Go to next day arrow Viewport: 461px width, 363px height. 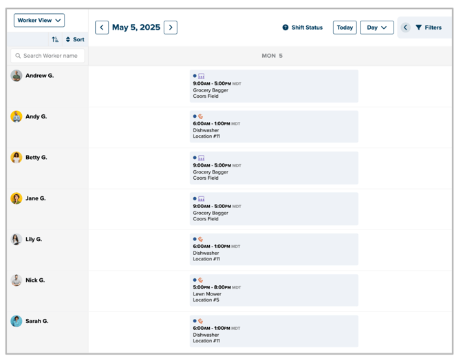pos(171,28)
